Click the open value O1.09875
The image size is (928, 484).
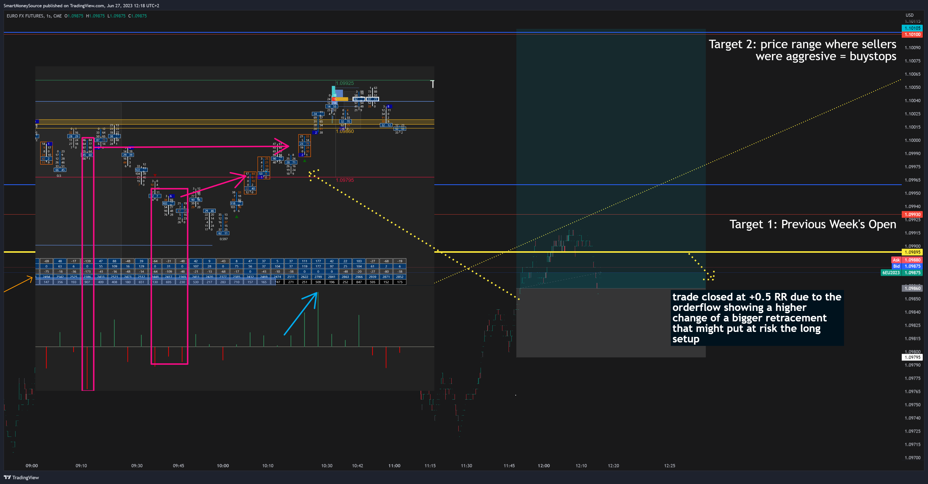pyautogui.click(x=74, y=16)
